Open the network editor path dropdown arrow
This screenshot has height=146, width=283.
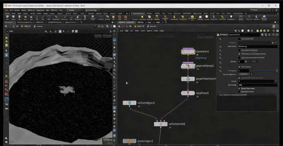(x=270, y=26)
